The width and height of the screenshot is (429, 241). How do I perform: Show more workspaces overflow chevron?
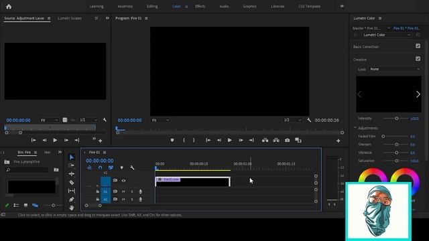pos(342,6)
